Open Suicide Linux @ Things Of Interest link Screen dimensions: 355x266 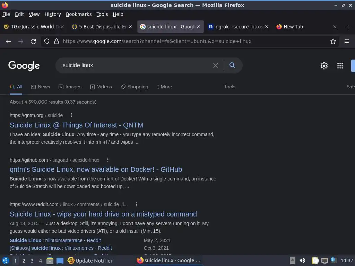77,125
